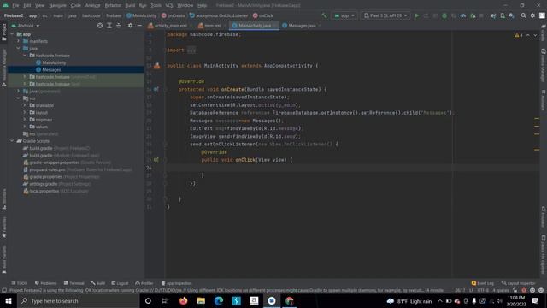Open the Layout Inspector button

tap(518, 283)
